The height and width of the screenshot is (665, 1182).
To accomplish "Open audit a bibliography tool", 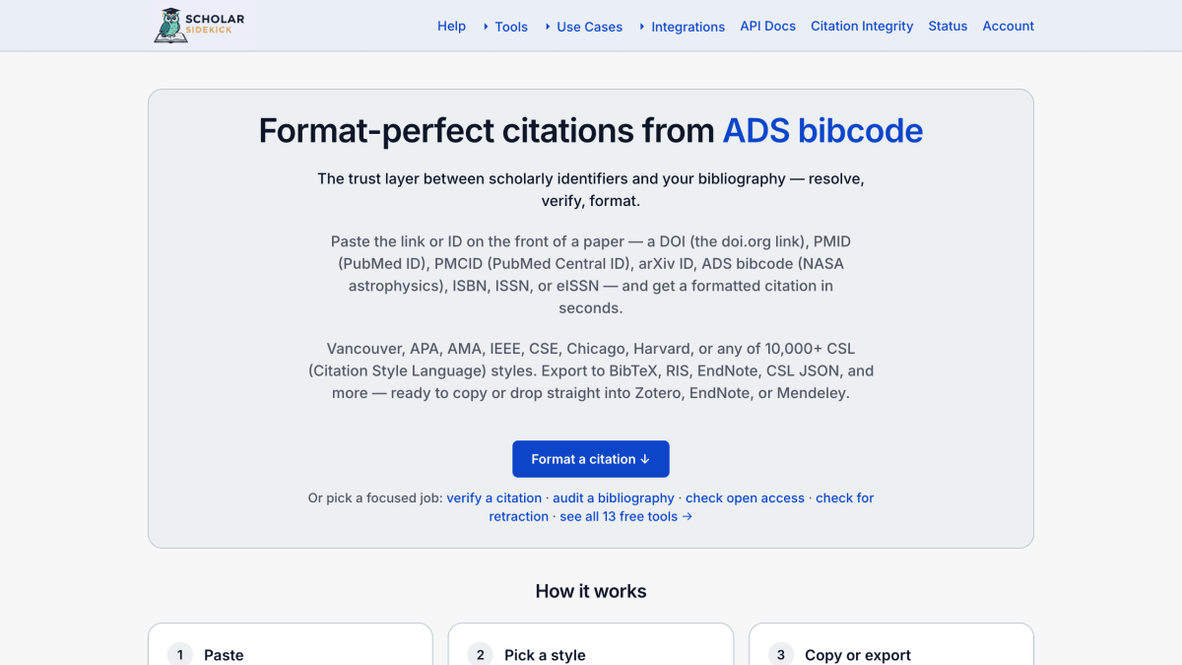I will click(614, 498).
